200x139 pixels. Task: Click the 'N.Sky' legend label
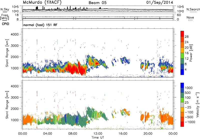pos(5,9)
